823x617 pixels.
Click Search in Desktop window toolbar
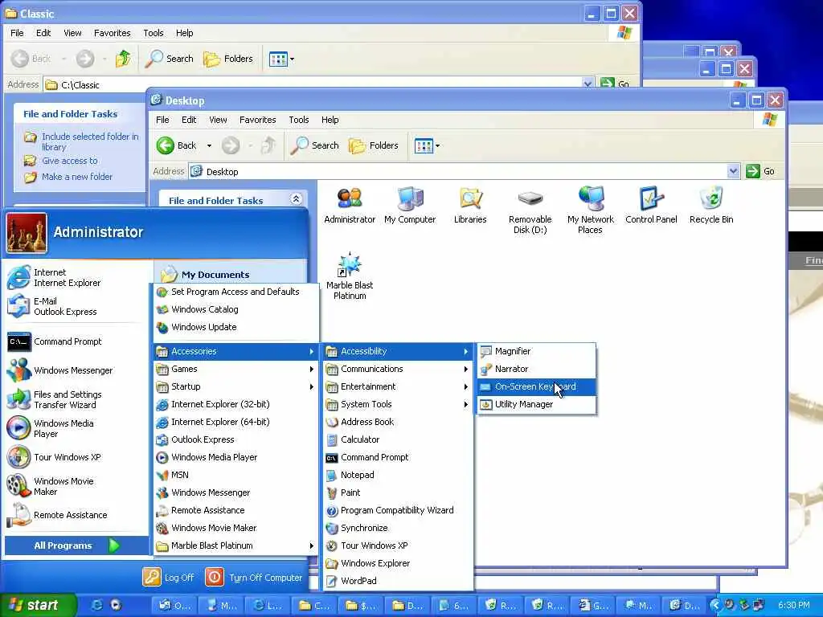tap(315, 145)
